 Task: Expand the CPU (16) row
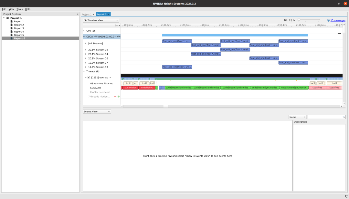[84, 31]
